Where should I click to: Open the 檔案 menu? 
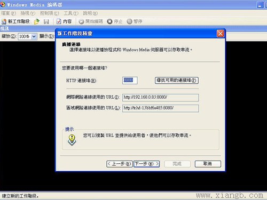(9, 13)
